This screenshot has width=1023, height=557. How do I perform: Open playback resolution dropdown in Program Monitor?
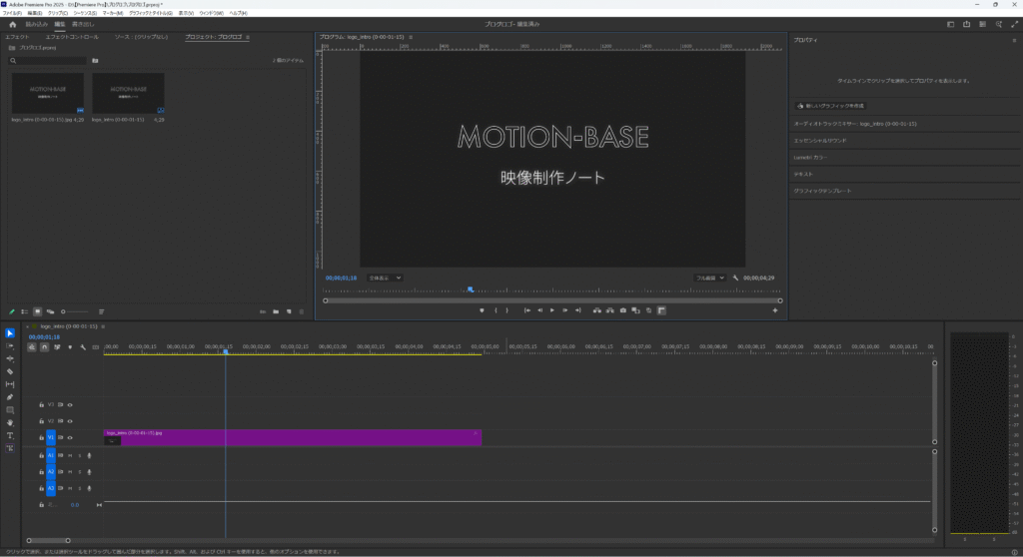[x=710, y=278]
